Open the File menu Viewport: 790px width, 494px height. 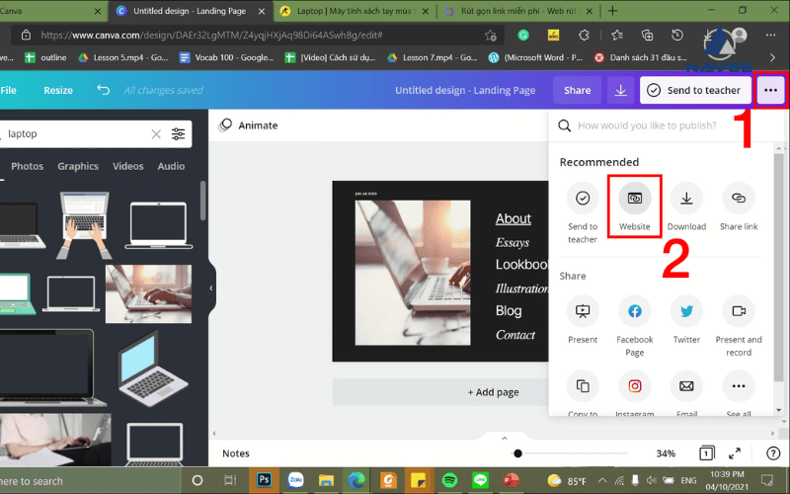click(8, 90)
